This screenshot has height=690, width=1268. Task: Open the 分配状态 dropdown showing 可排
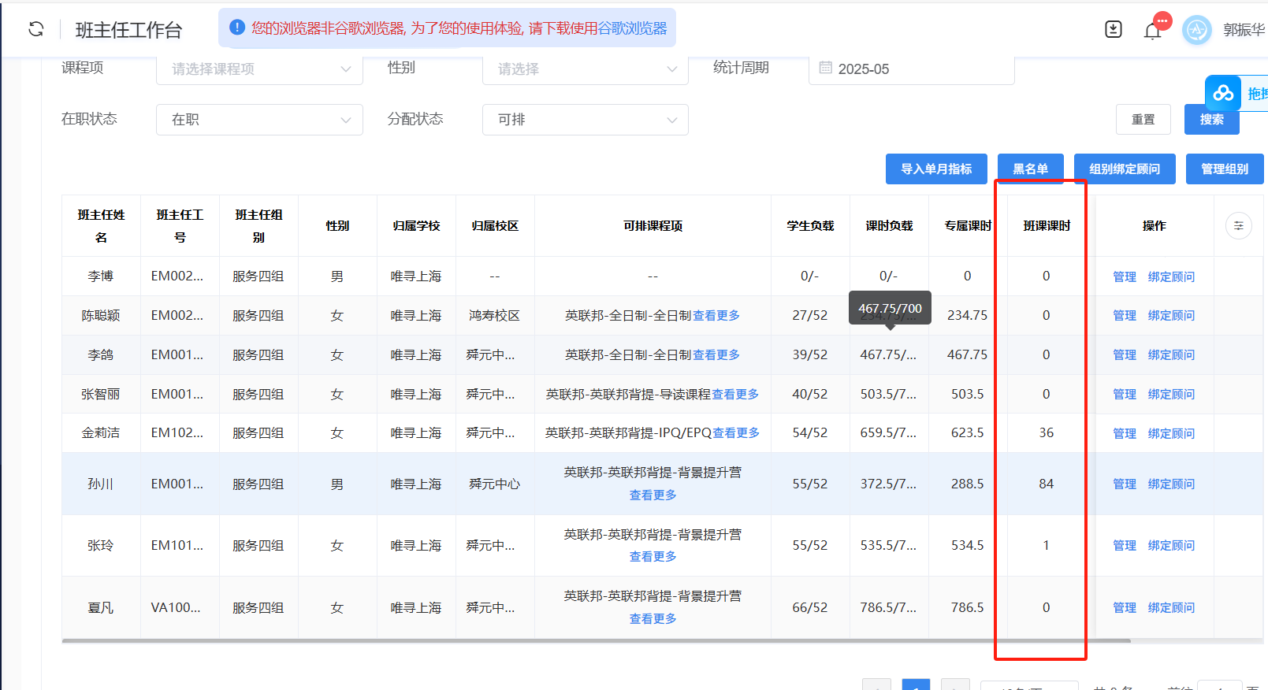click(x=585, y=120)
